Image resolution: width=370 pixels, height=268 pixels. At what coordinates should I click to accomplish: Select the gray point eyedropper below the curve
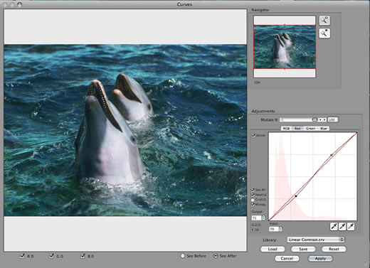[x=342, y=227]
